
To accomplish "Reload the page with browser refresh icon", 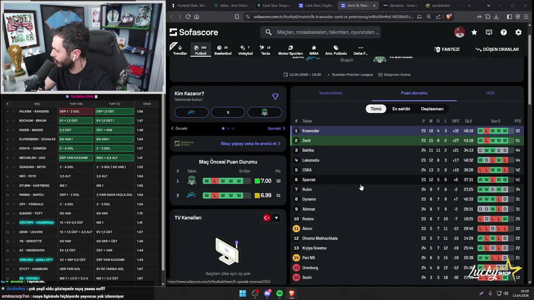I will [188, 17].
